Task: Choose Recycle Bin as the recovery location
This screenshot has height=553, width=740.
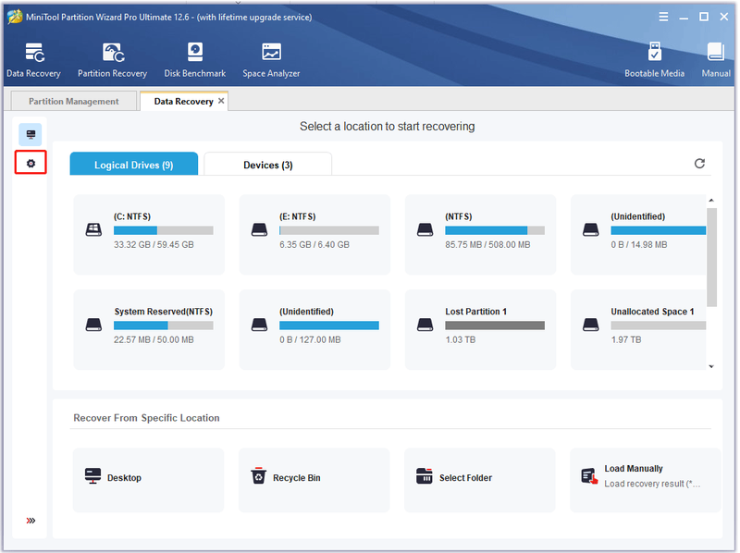Action: 314,479
